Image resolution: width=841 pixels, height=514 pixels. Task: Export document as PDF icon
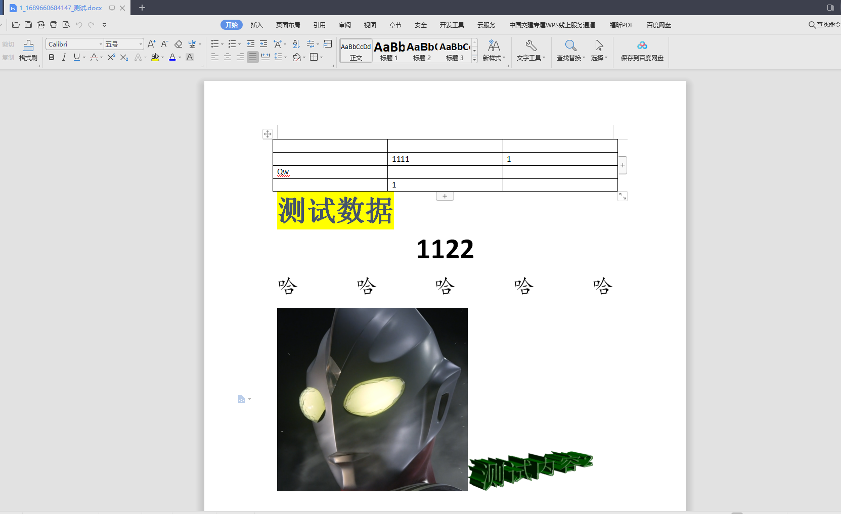pos(41,25)
